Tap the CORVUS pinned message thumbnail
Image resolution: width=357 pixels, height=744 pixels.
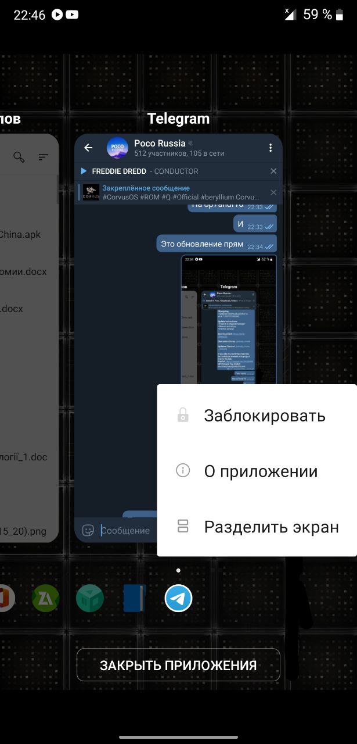click(x=91, y=192)
